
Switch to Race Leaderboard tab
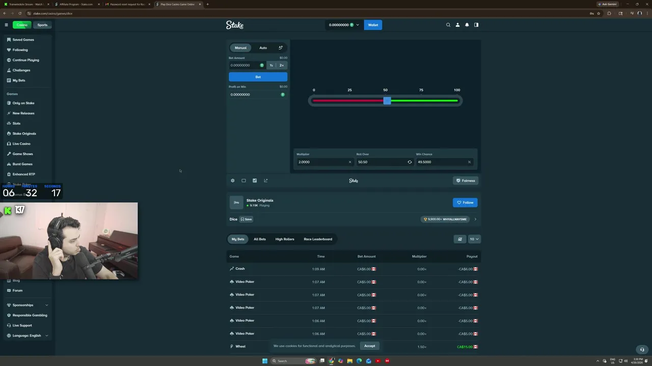[318, 239]
